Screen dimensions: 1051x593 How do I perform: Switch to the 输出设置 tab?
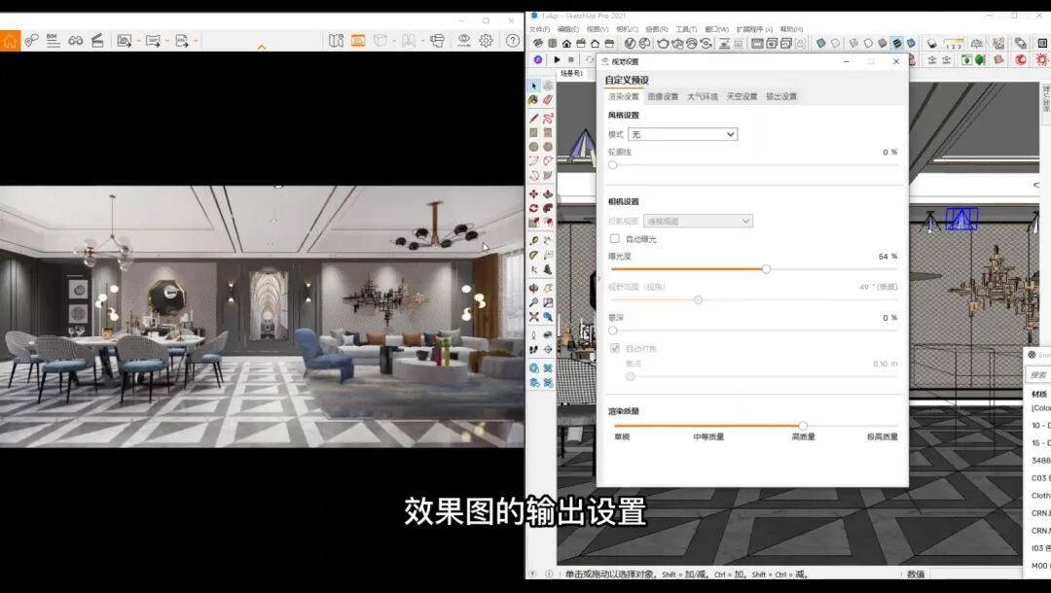point(781,96)
